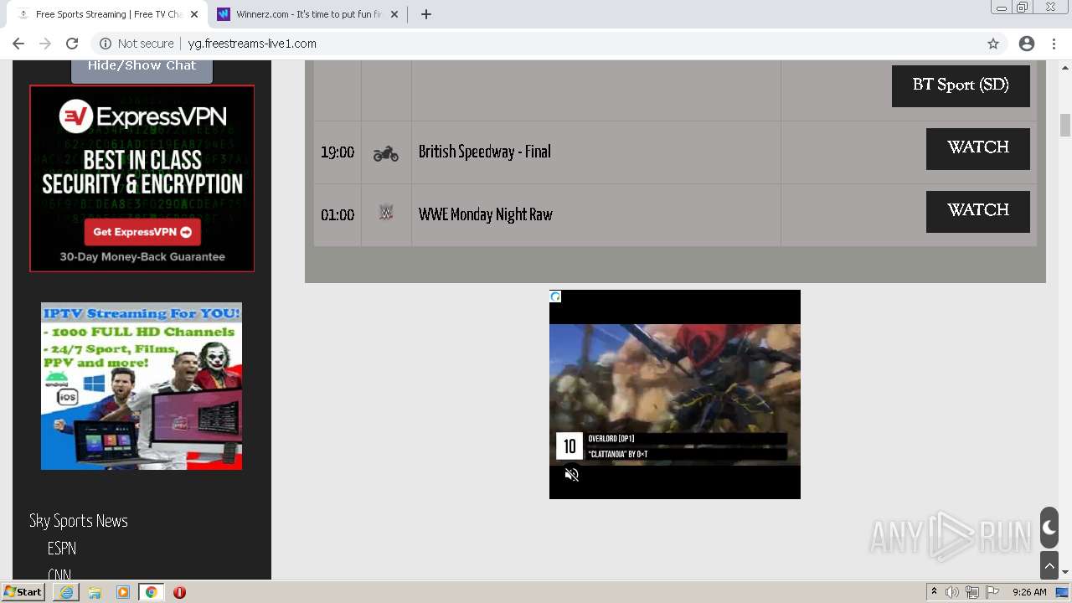Open Internet Explorer from taskbar
Viewport: 1072px width, 603px height.
66,592
